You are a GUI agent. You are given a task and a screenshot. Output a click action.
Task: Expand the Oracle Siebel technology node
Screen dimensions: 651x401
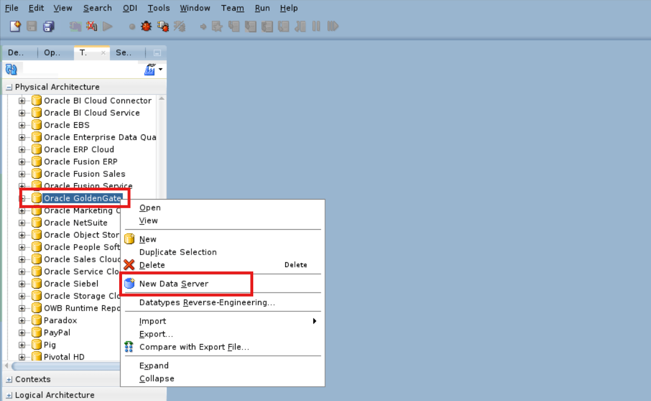coord(22,283)
